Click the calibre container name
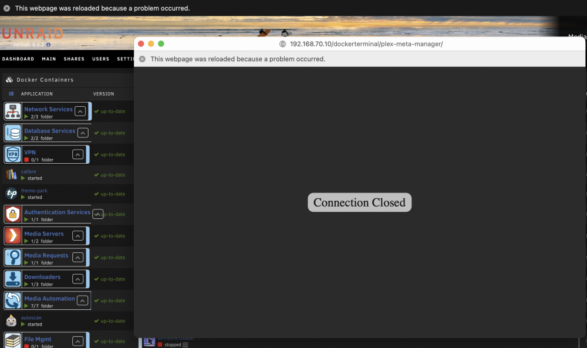587x348 pixels. point(28,172)
